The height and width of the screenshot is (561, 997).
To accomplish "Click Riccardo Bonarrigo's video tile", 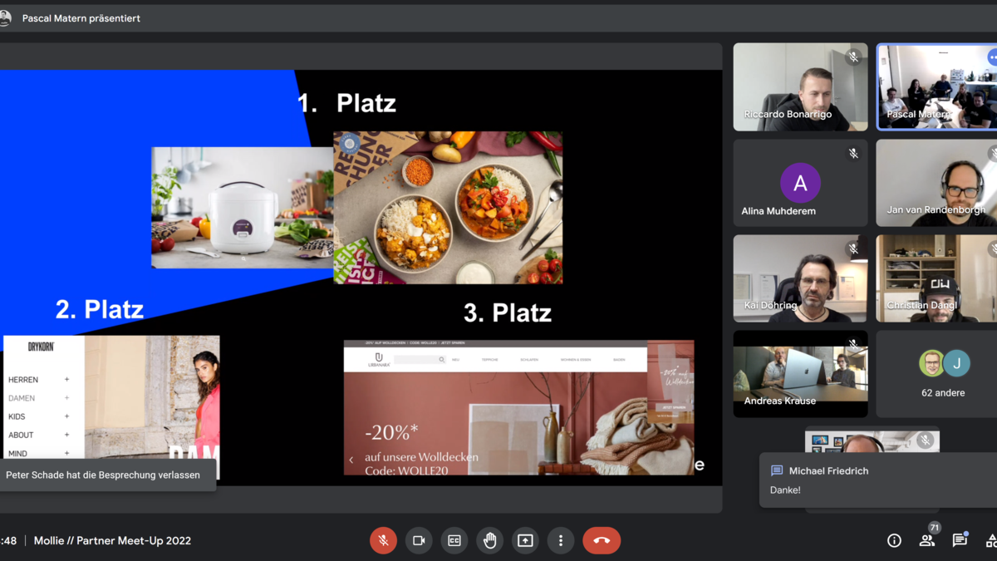I will (800, 87).
